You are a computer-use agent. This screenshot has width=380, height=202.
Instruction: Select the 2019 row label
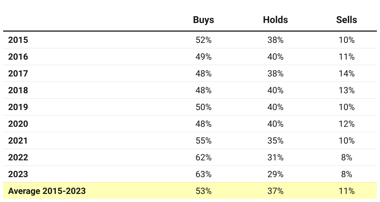tap(18, 107)
